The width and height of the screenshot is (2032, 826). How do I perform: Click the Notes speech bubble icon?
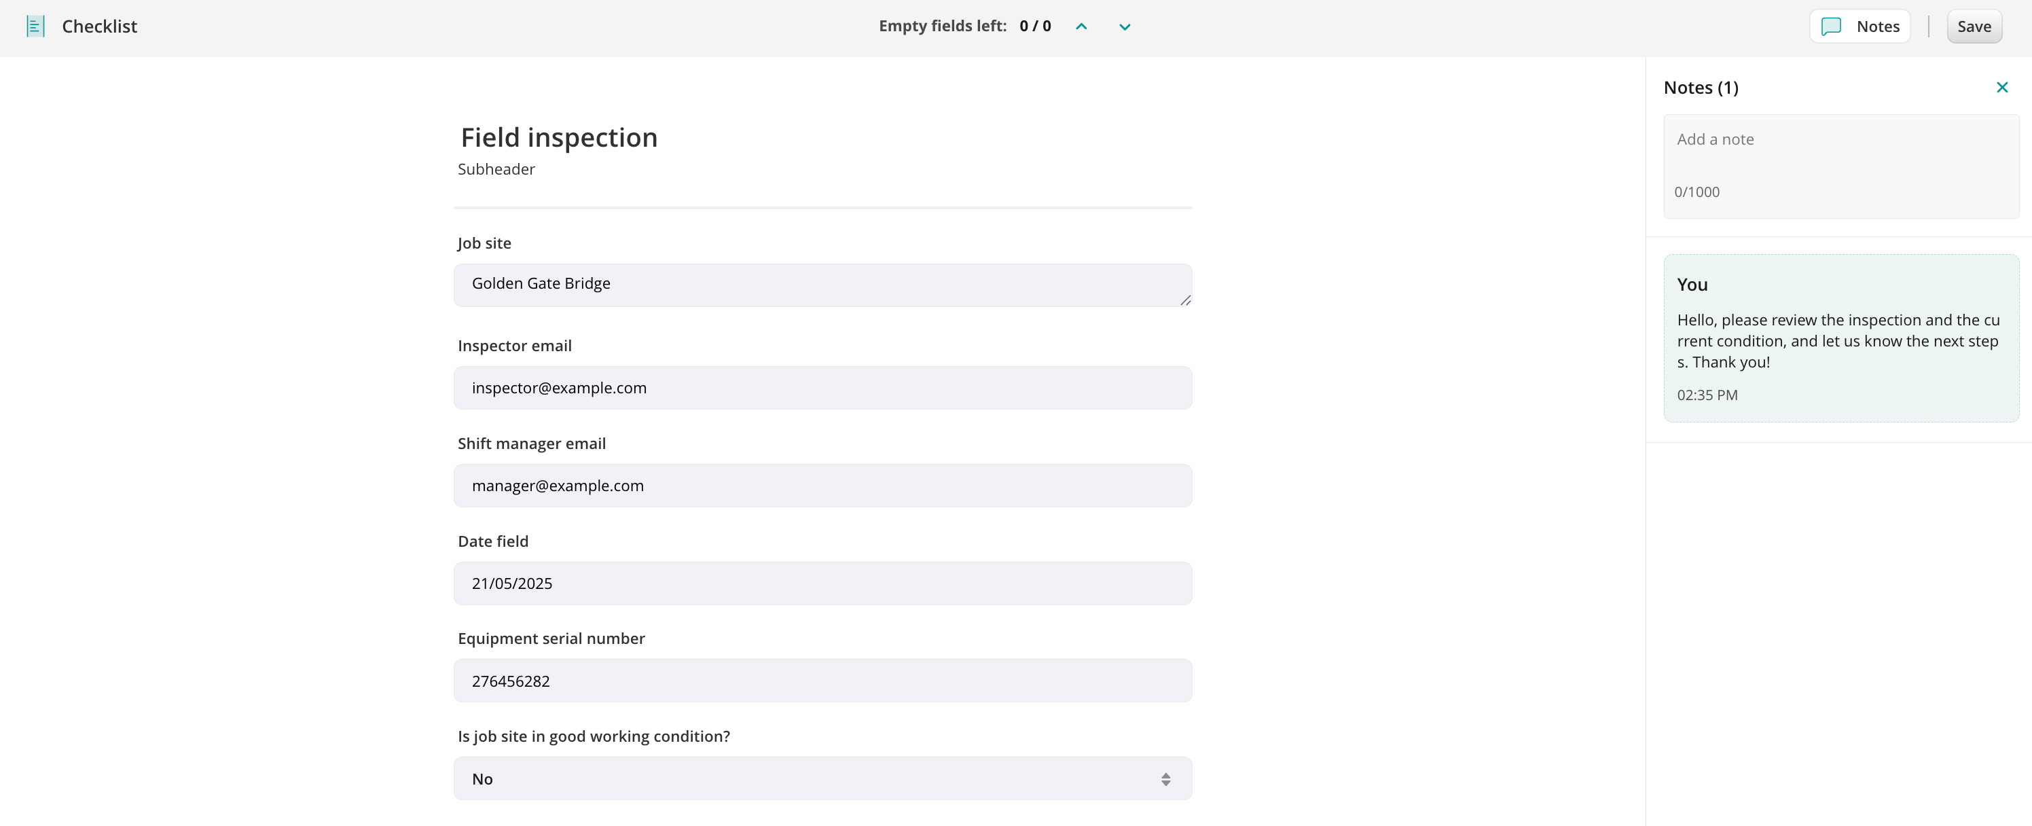[1831, 26]
